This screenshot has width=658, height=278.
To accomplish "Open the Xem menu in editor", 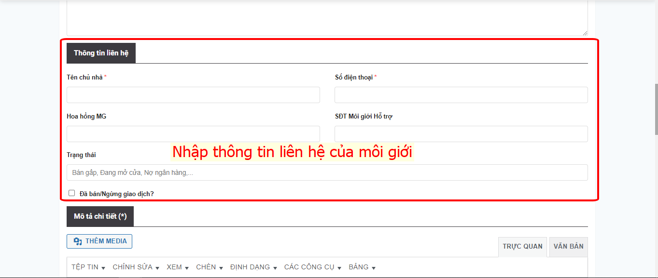I will click(x=177, y=267).
